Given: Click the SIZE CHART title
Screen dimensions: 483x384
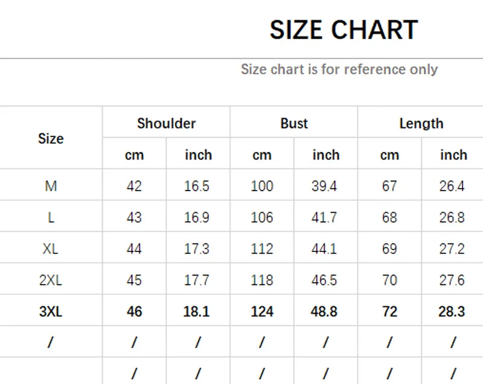Looking at the screenshot, I should click(344, 30).
